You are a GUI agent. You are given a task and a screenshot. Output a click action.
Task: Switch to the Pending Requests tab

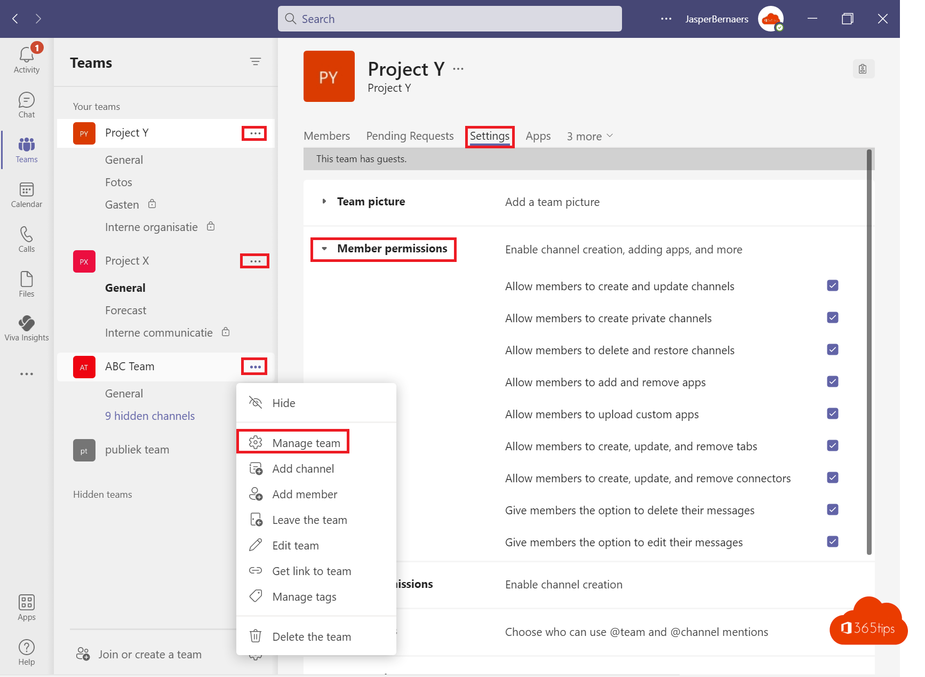[x=410, y=136]
